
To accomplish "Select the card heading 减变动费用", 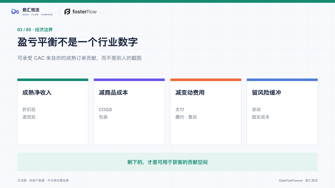I will tap(190, 93).
